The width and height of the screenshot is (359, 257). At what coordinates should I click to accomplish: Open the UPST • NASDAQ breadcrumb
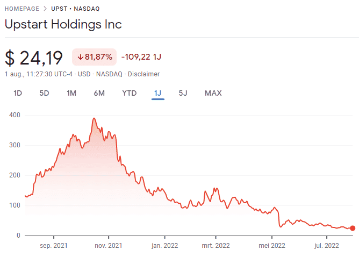coord(75,9)
